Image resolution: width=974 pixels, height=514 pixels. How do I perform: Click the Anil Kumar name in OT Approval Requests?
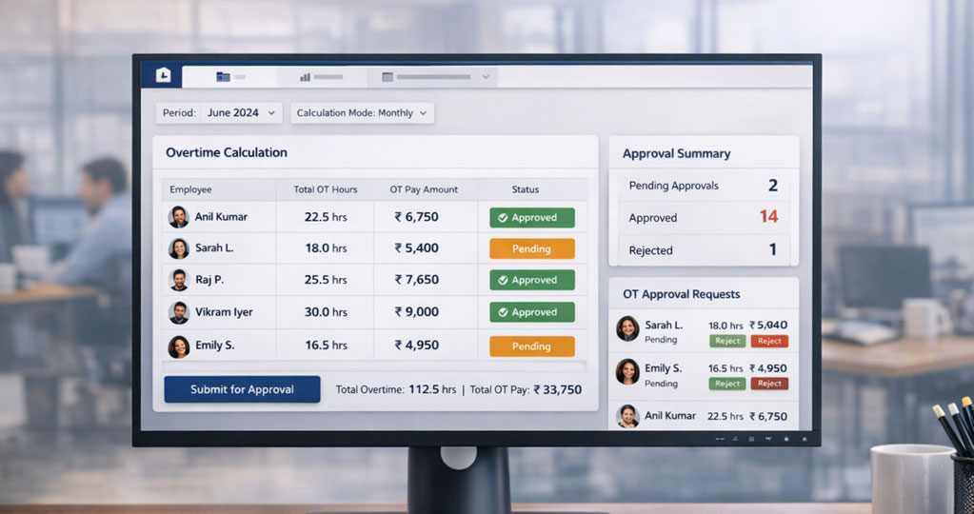click(670, 416)
